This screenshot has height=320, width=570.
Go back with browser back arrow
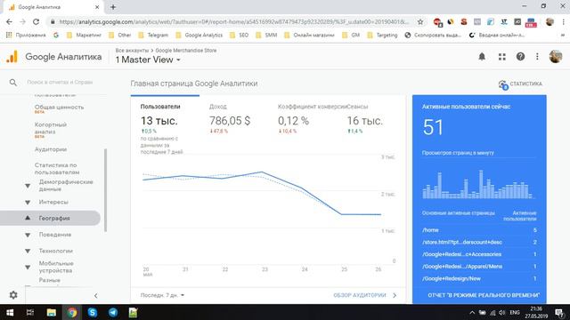[x=9, y=21]
